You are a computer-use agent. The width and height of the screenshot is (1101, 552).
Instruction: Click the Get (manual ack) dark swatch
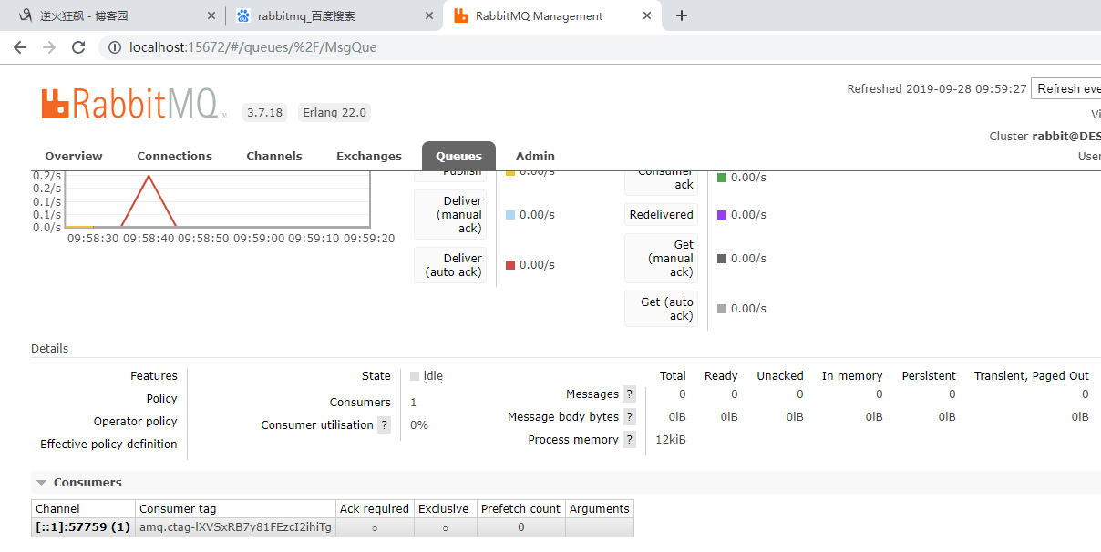(x=722, y=259)
